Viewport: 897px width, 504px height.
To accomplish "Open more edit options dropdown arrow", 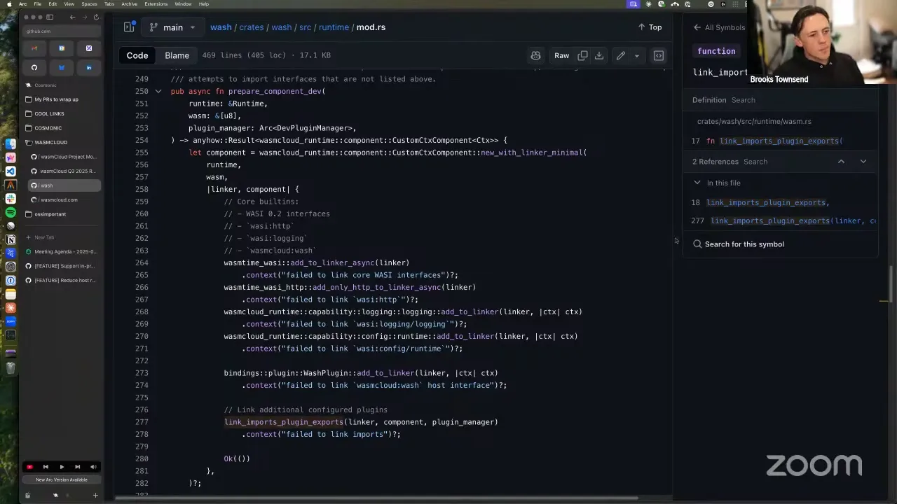I will pyautogui.click(x=636, y=55).
